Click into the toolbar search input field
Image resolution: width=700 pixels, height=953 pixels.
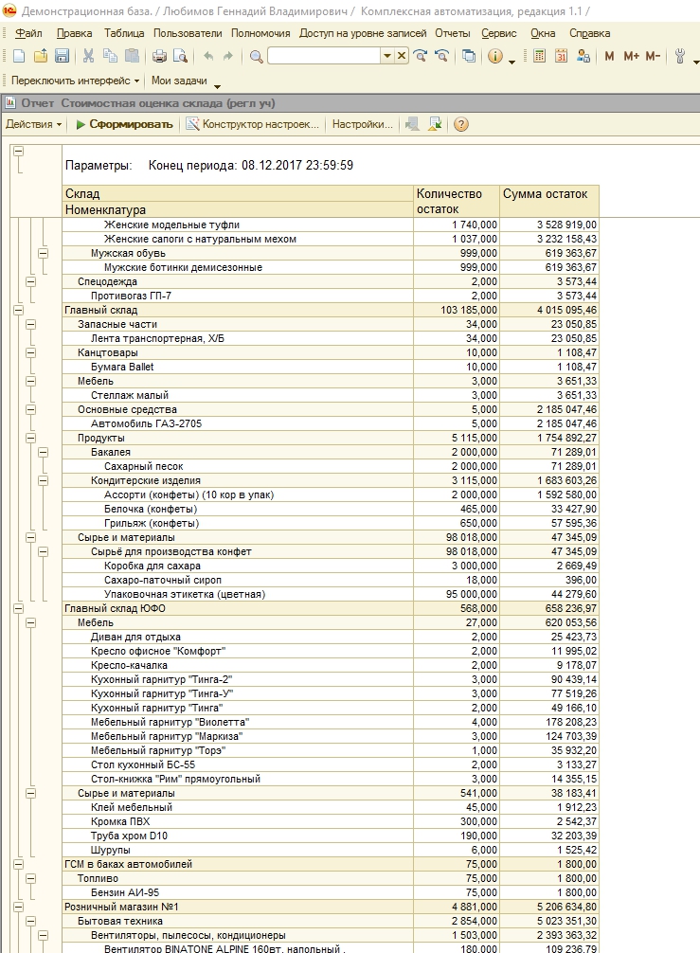tap(324, 56)
